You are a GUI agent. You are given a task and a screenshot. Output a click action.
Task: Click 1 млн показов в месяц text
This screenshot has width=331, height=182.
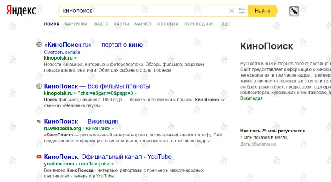[264, 137]
